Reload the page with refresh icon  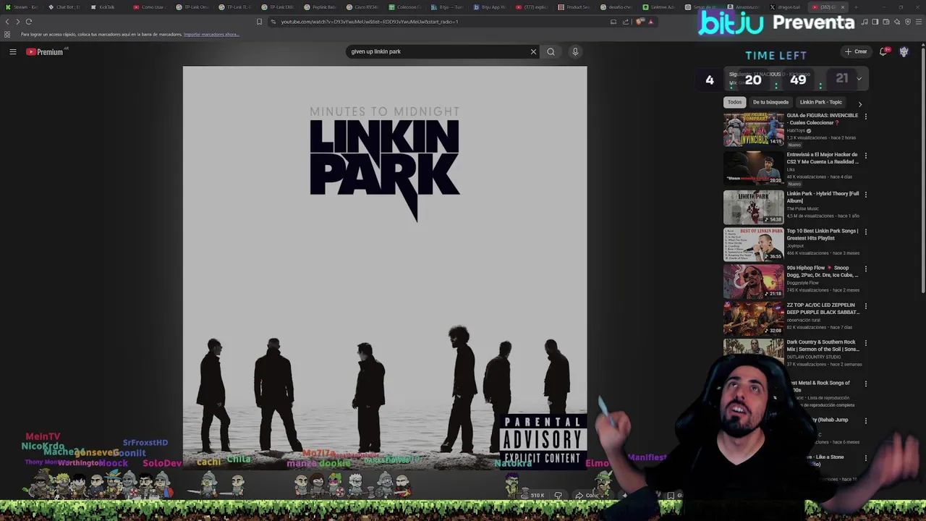pos(29,22)
